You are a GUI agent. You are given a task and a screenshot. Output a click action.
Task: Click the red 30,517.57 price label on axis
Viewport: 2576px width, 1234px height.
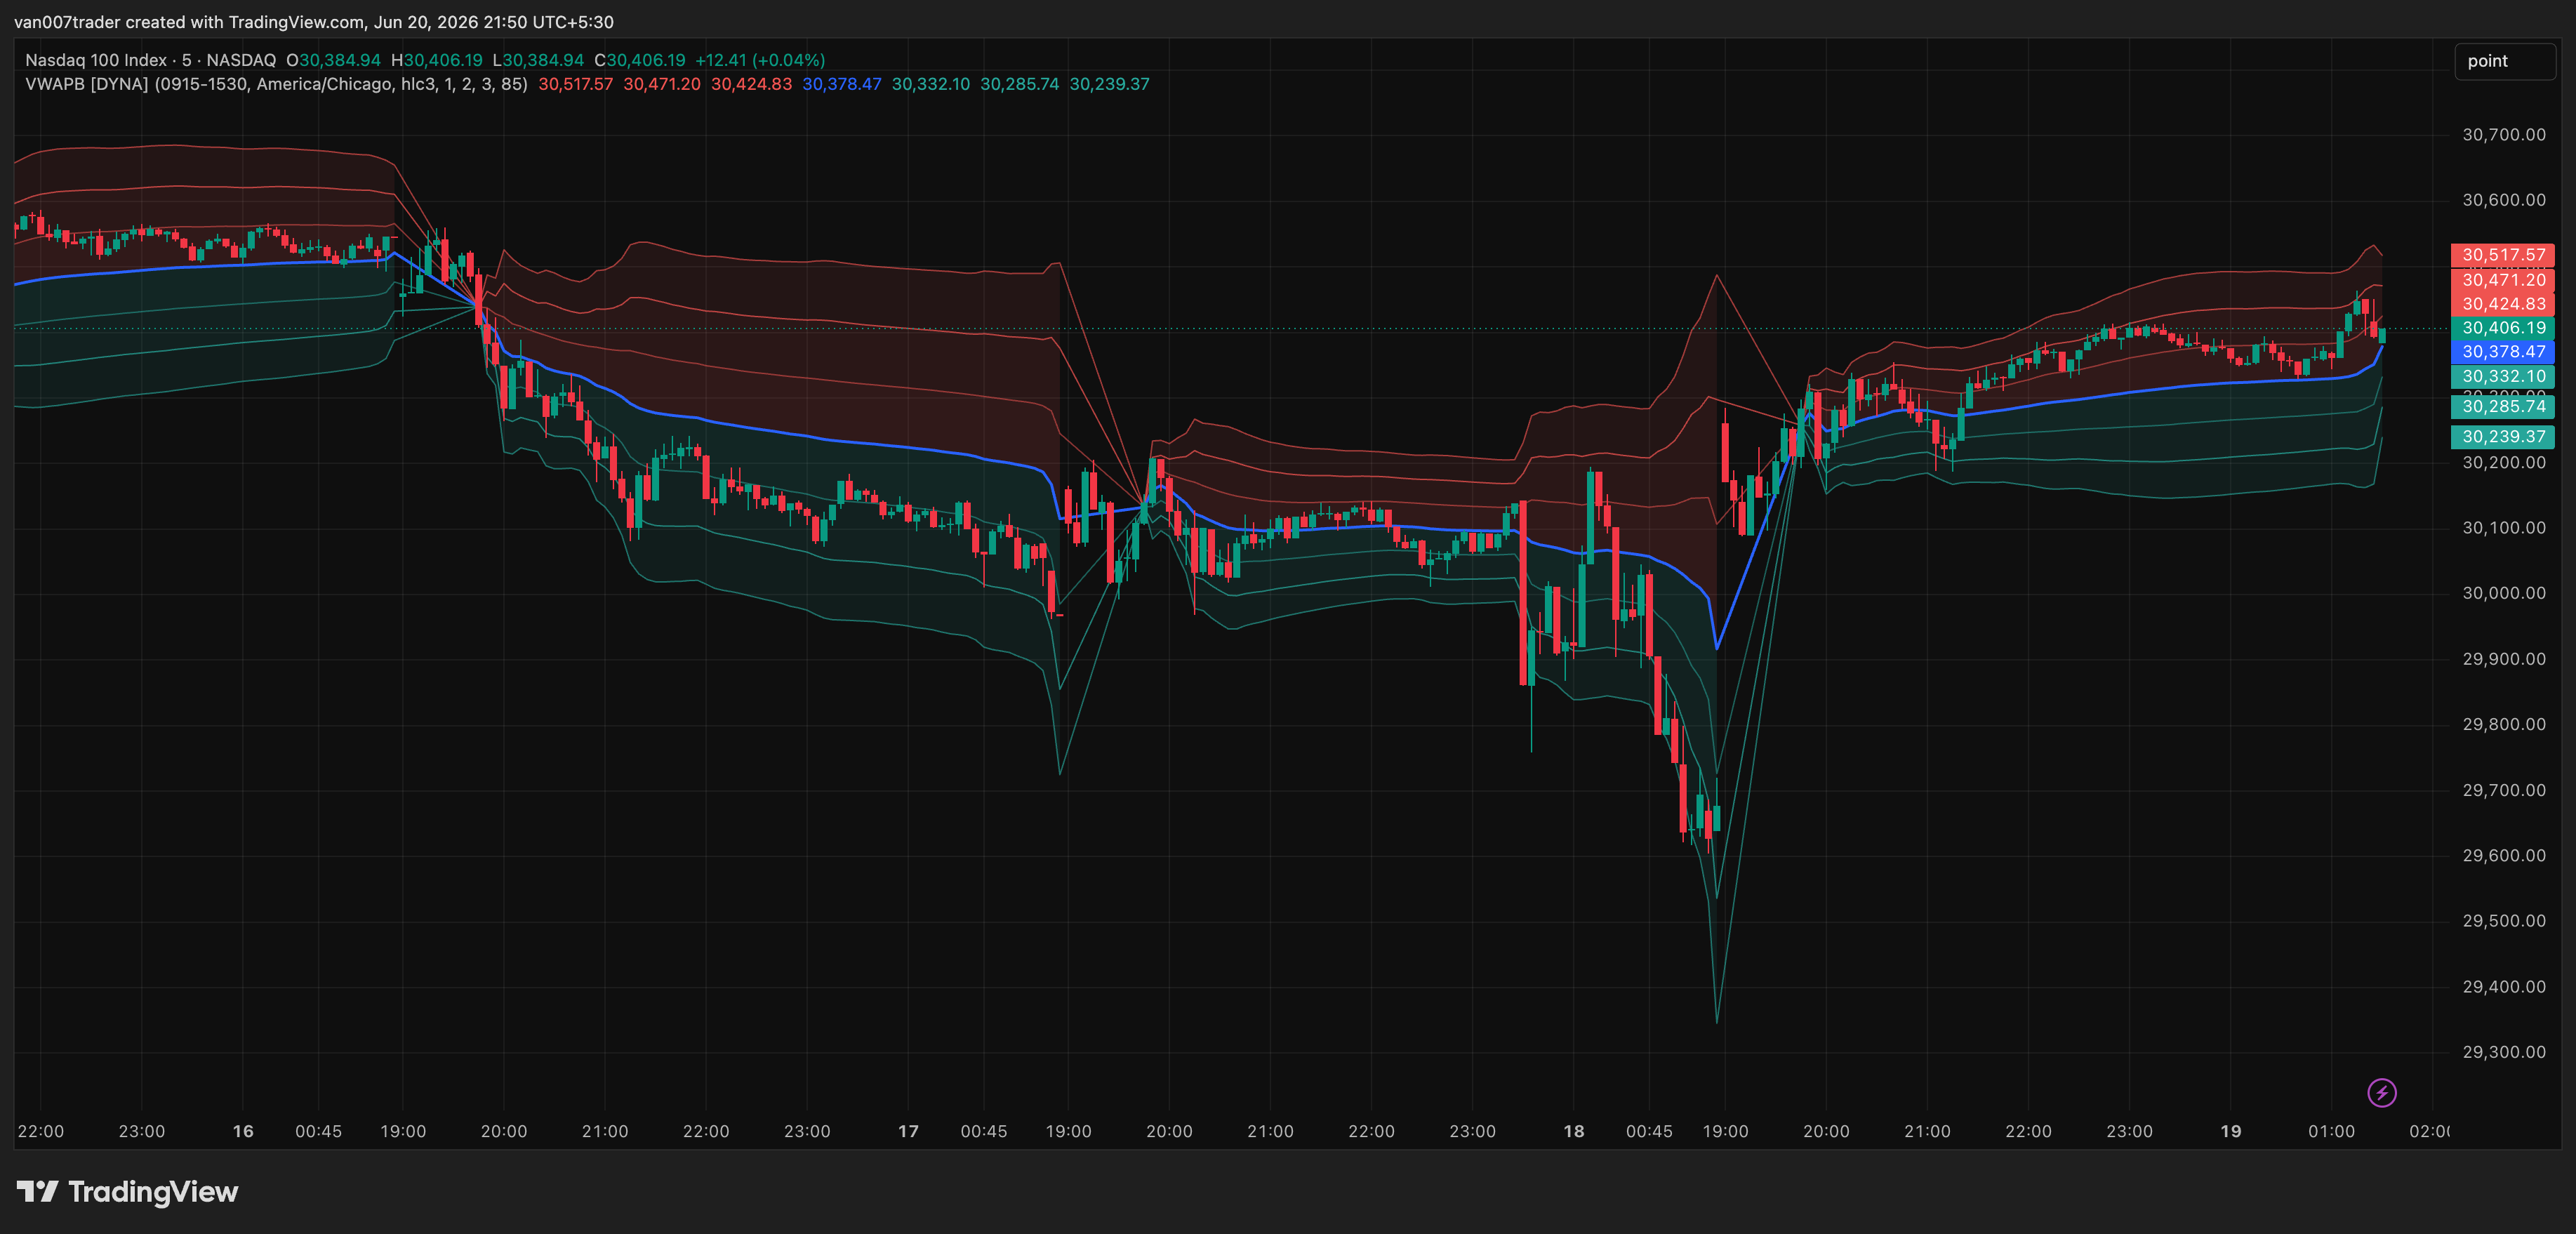click(x=2502, y=255)
